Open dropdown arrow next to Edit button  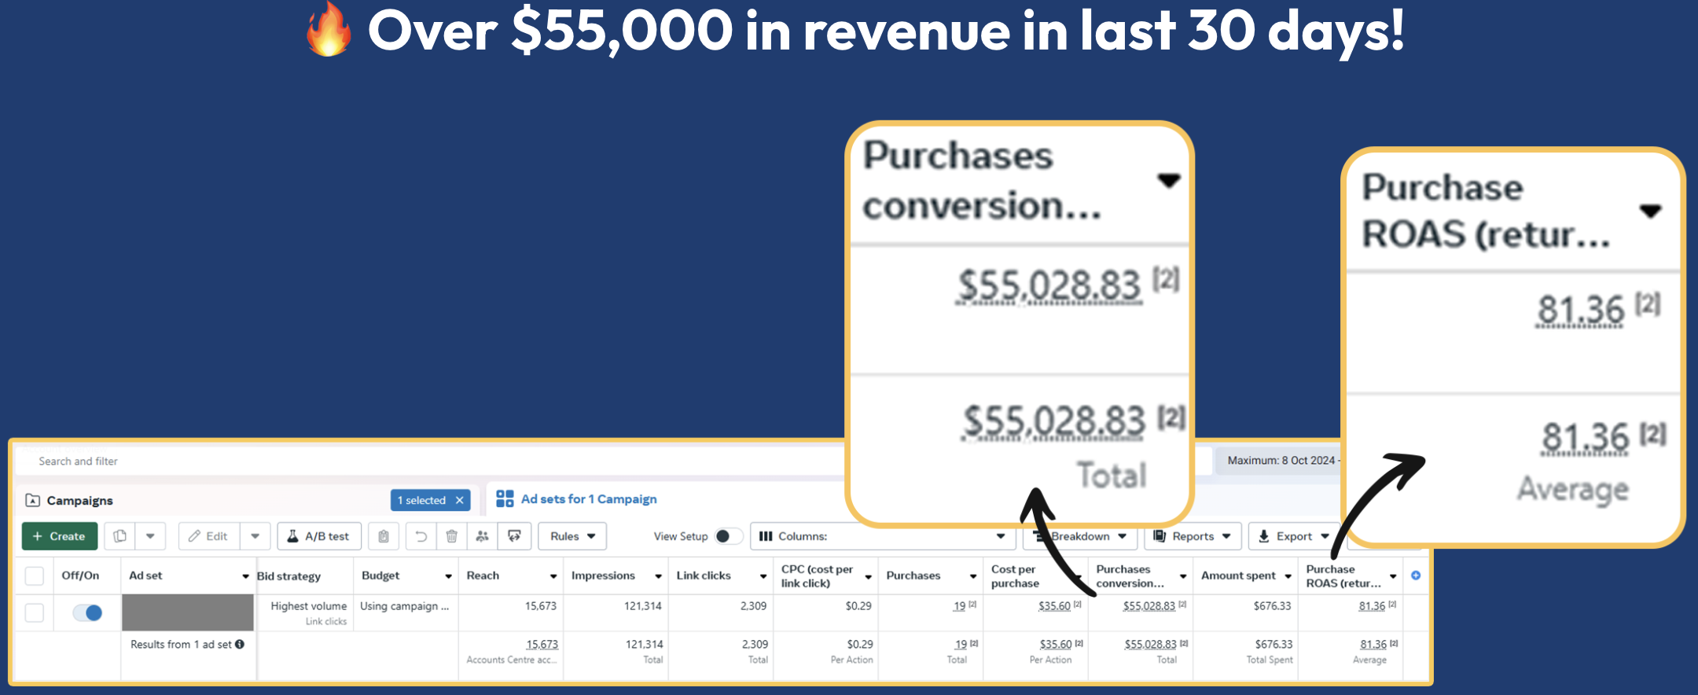[x=255, y=536]
